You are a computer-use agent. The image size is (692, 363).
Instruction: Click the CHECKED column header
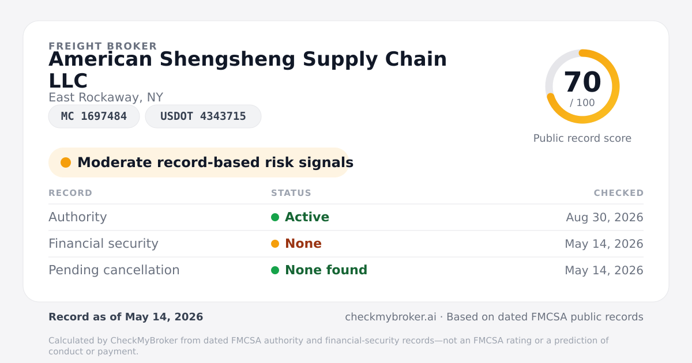[x=619, y=193]
